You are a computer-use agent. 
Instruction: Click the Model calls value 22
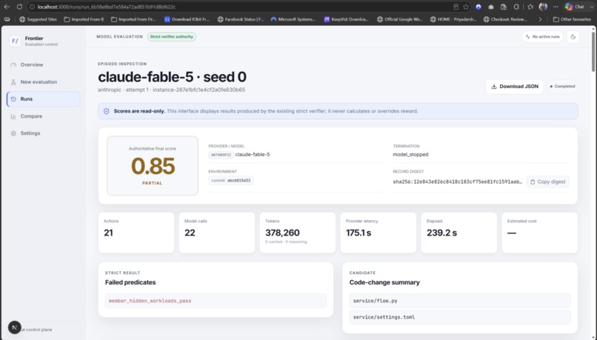(x=190, y=233)
